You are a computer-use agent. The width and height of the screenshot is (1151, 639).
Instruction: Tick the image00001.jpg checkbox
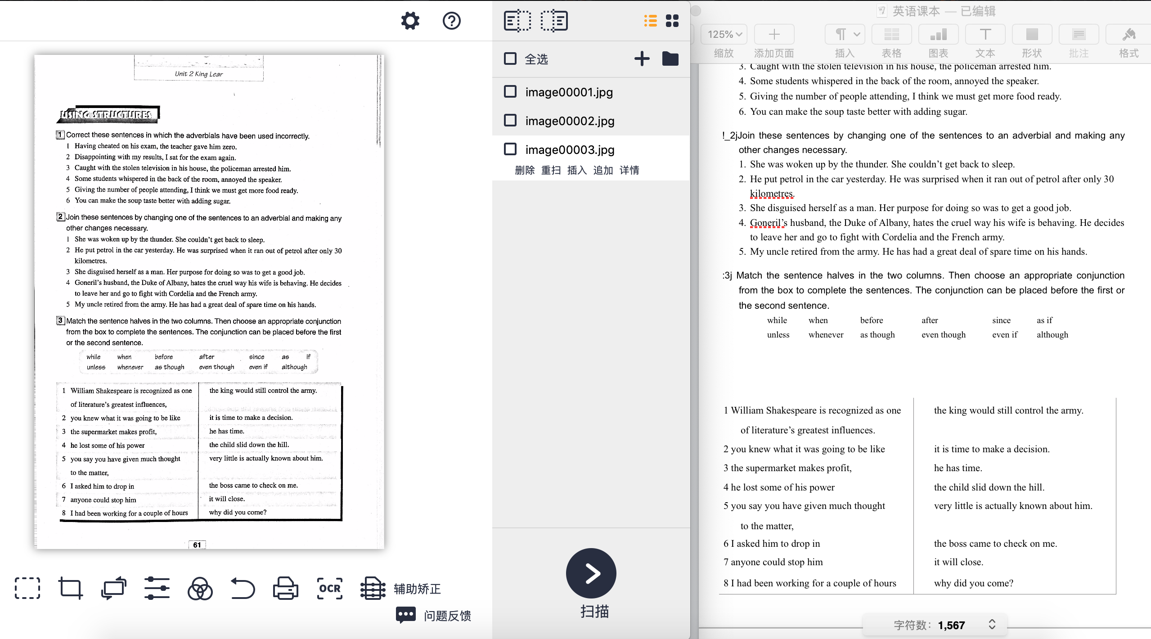(x=510, y=92)
